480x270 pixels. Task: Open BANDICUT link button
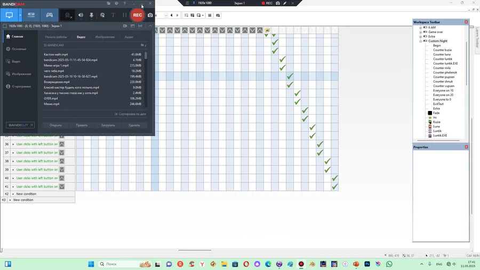click(20, 125)
